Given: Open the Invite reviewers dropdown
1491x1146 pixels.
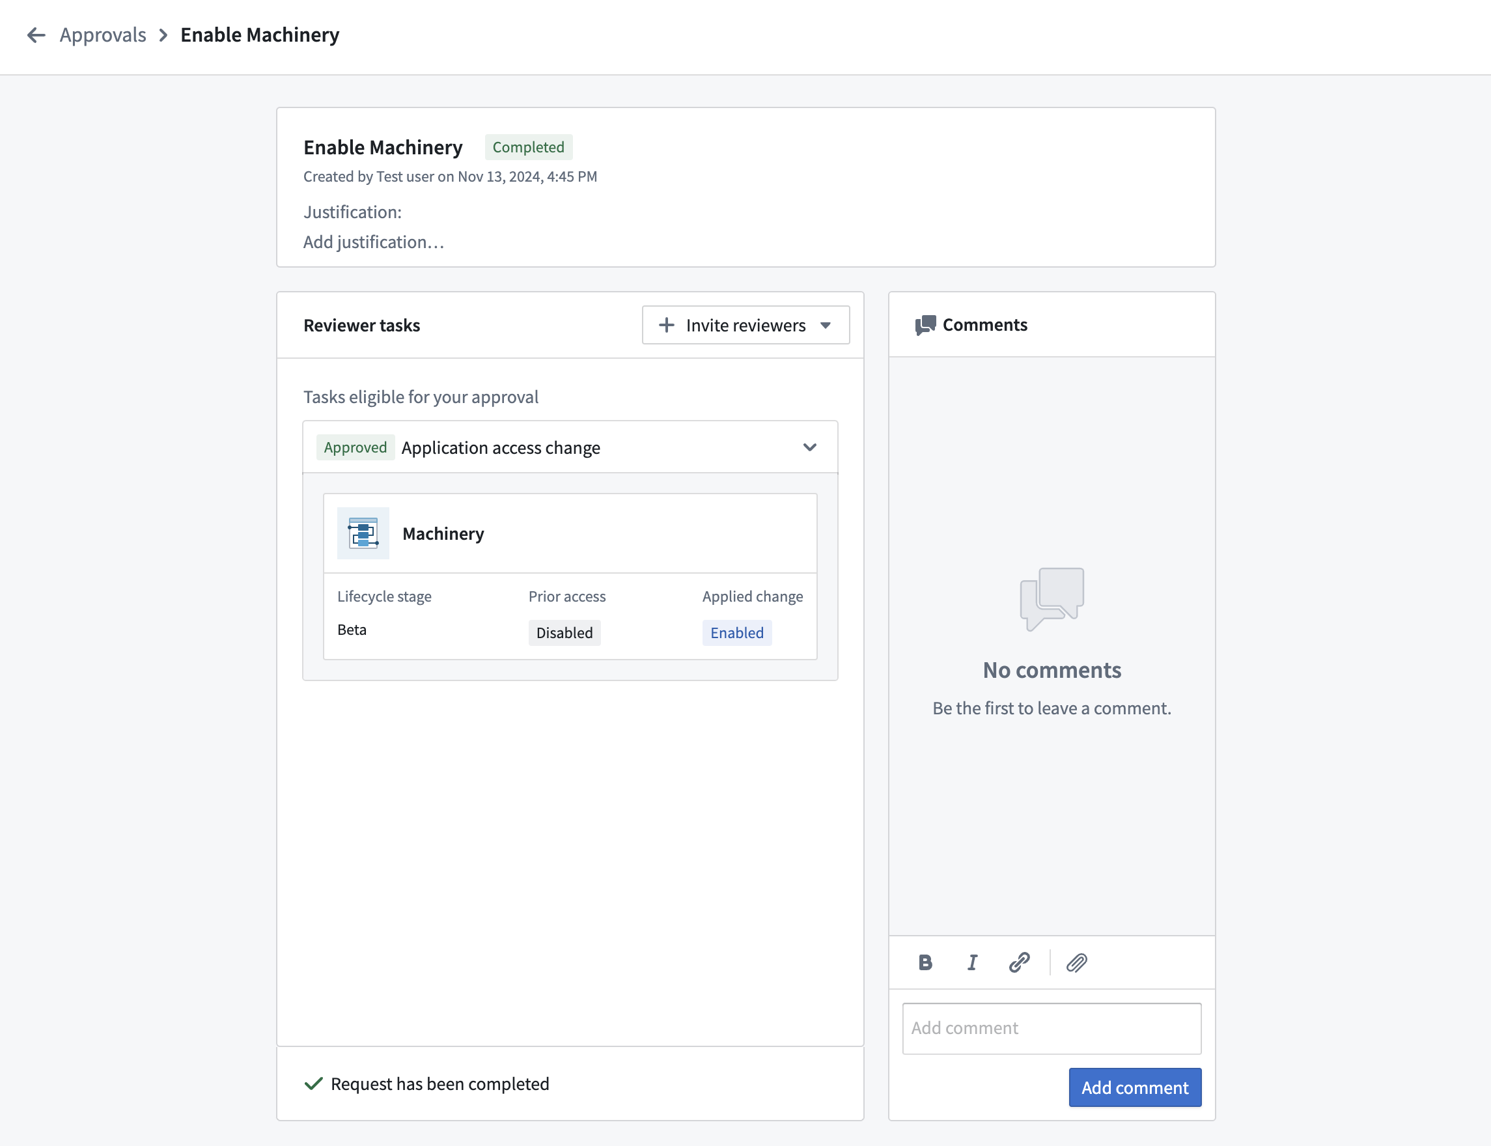Looking at the screenshot, I should pyautogui.click(x=745, y=326).
